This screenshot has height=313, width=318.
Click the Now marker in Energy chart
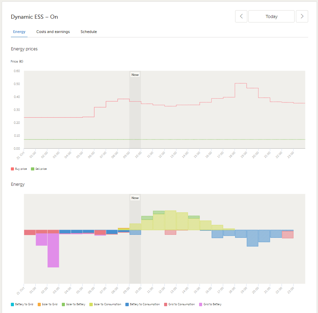tap(135, 198)
